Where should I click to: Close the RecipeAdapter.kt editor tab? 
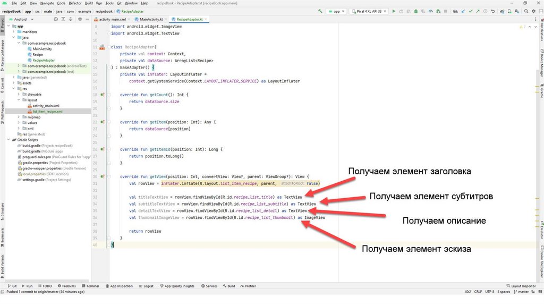coord(207,19)
